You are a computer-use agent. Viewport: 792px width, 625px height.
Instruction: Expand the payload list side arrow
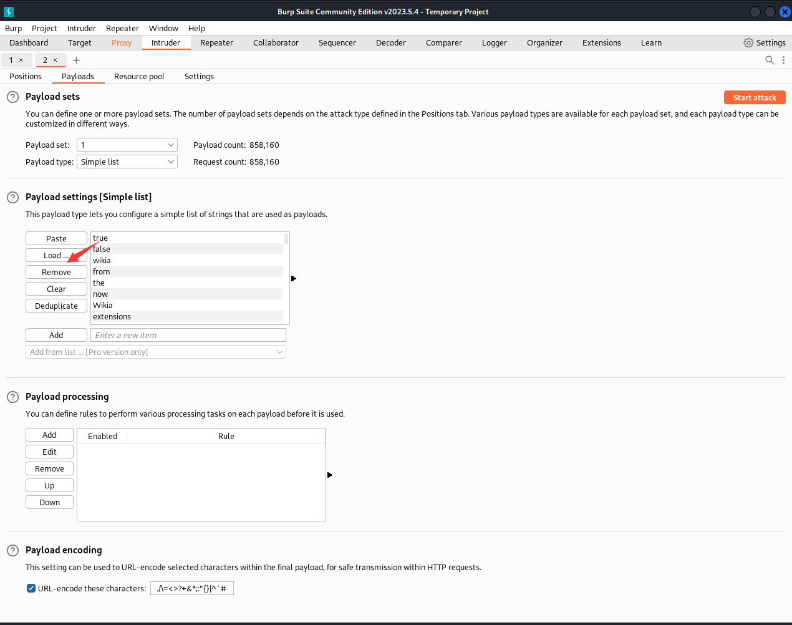[293, 279]
